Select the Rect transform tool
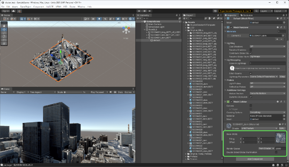This screenshot has height=167, width=289. [x=4, y=40]
